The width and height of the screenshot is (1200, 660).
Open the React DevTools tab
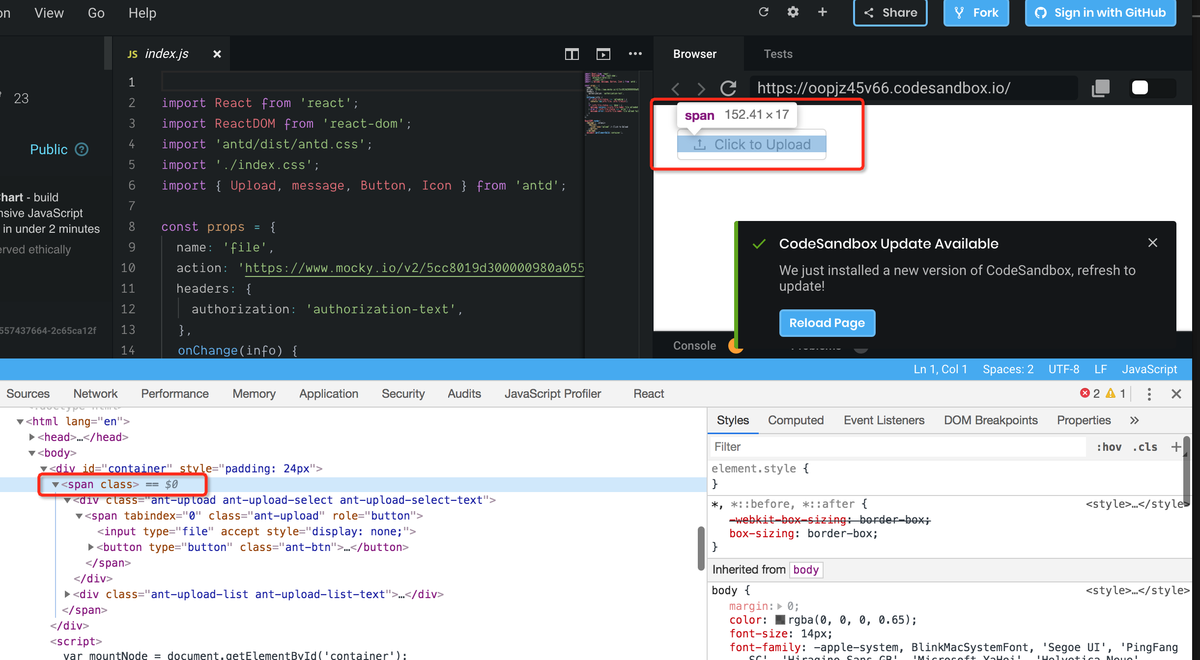coord(649,394)
